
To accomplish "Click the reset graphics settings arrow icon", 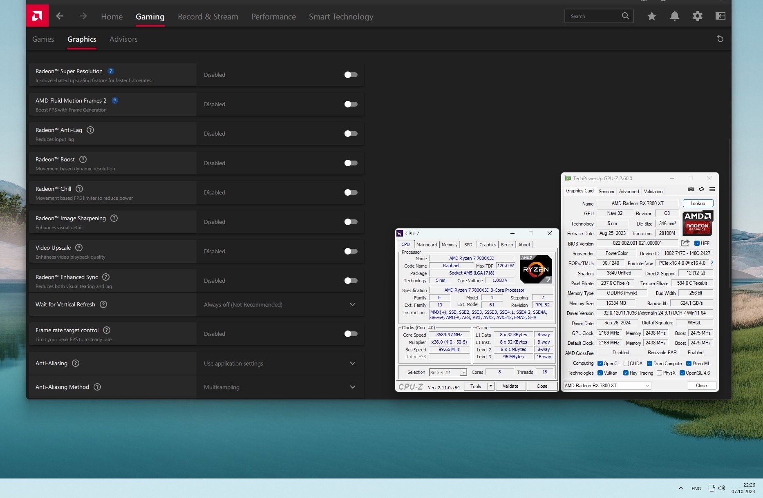I will pos(720,39).
